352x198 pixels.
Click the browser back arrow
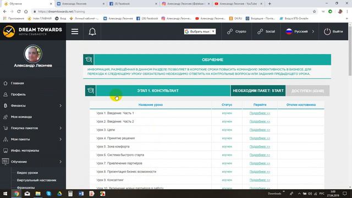click(x=5, y=12)
